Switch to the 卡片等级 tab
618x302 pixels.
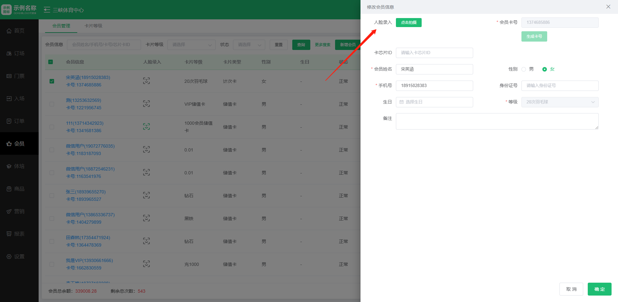point(93,26)
